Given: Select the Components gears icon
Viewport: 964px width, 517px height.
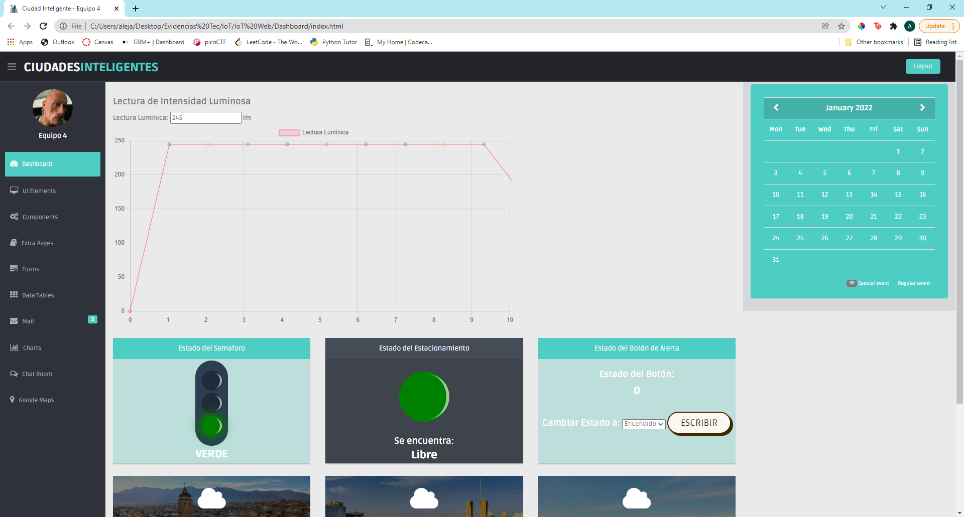Looking at the screenshot, I should 14,217.
